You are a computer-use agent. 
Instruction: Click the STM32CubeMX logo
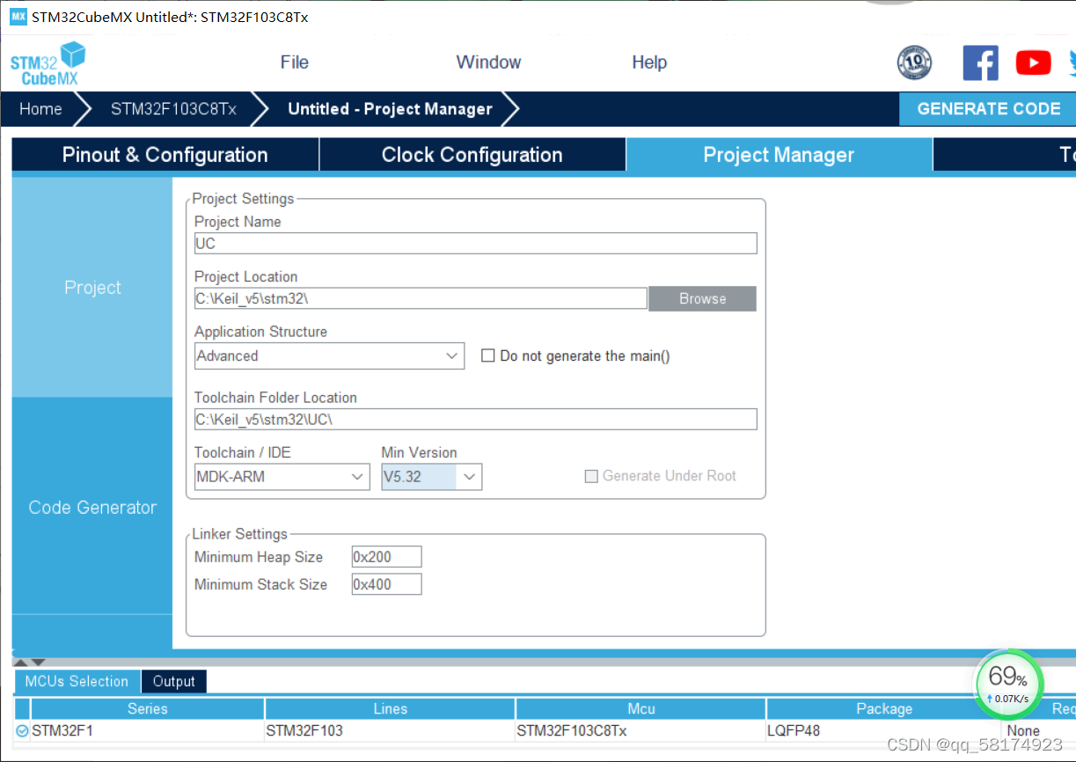48,63
